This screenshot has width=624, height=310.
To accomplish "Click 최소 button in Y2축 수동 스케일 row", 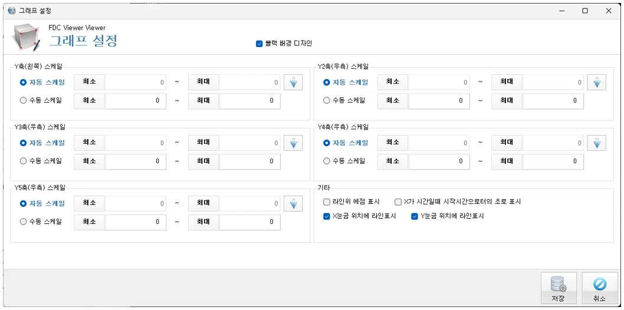I will pyautogui.click(x=392, y=101).
